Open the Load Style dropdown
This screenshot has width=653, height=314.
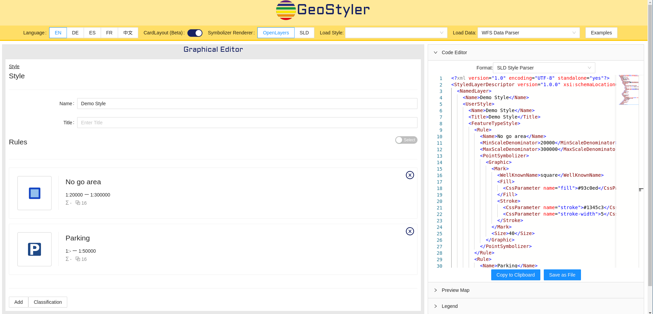coord(396,33)
